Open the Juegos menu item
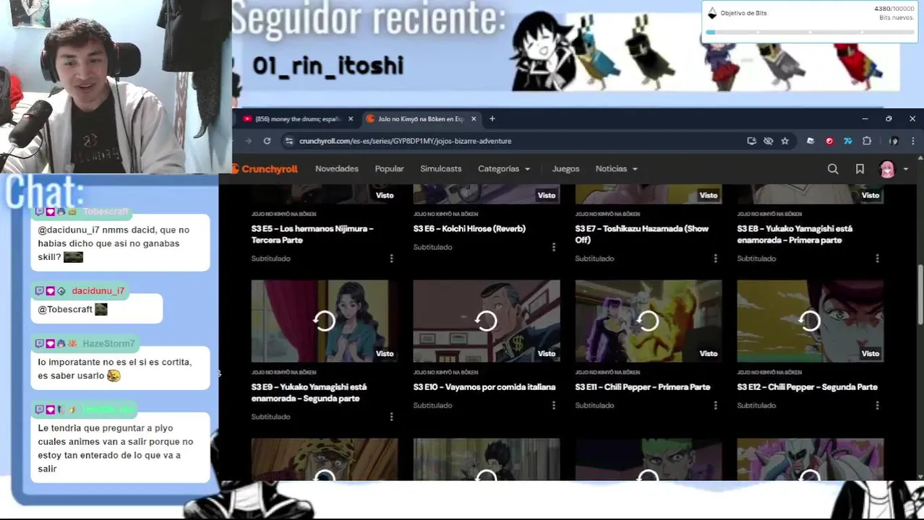924x520 pixels. tap(565, 169)
